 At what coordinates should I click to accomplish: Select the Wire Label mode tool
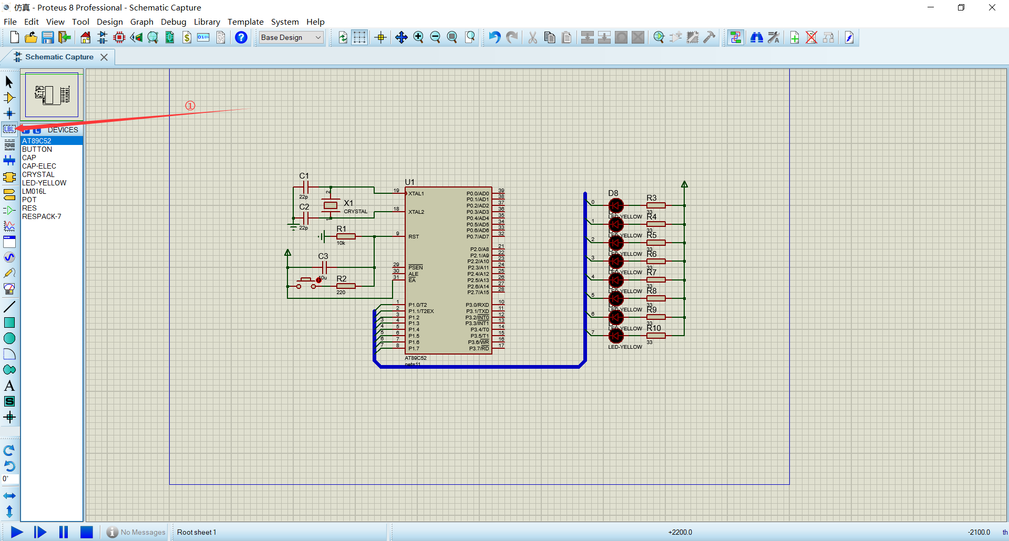(x=9, y=129)
